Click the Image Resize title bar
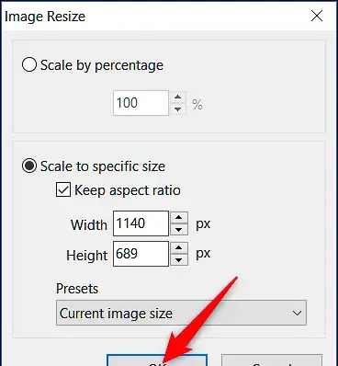 click(x=153, y=16)
